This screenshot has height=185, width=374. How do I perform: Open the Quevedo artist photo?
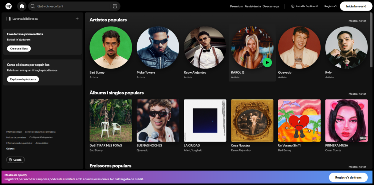[x=299, y=48]
